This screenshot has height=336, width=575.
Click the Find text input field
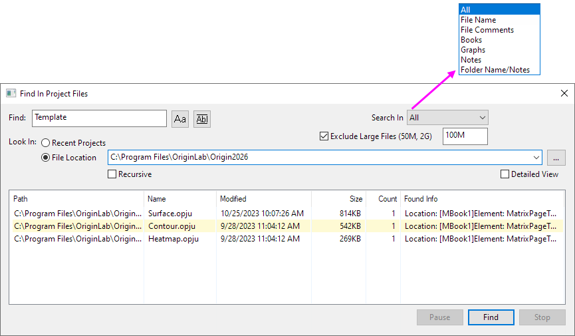99,118
